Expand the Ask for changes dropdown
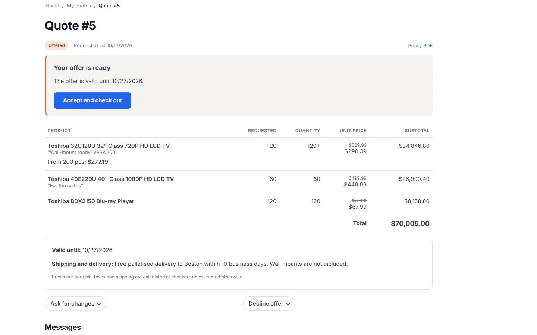 click(75, 304)
